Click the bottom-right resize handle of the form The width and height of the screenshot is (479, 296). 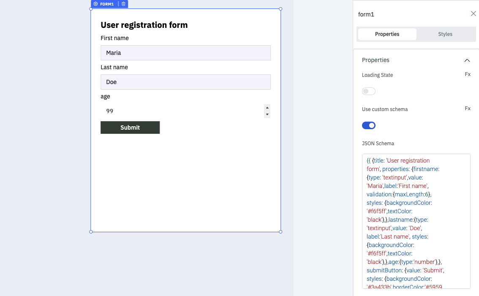280,231
